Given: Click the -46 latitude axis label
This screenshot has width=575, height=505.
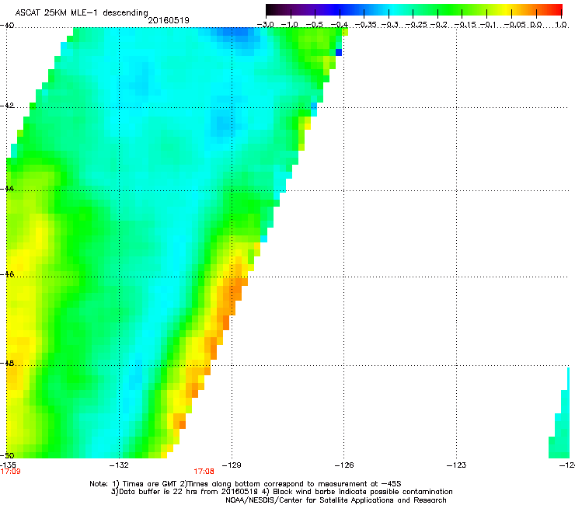Looking at the screenshot, I should click(7, 274).
